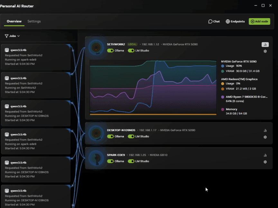
Task: Click the AMD Radeon(TM) Graphics heading
Action: click(x=239, y=79)
